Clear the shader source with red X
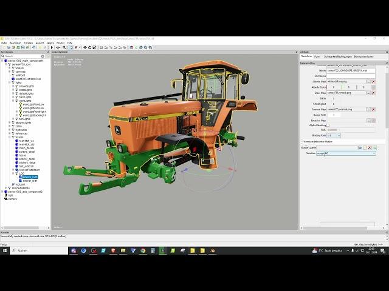 [x=370, y=148]
